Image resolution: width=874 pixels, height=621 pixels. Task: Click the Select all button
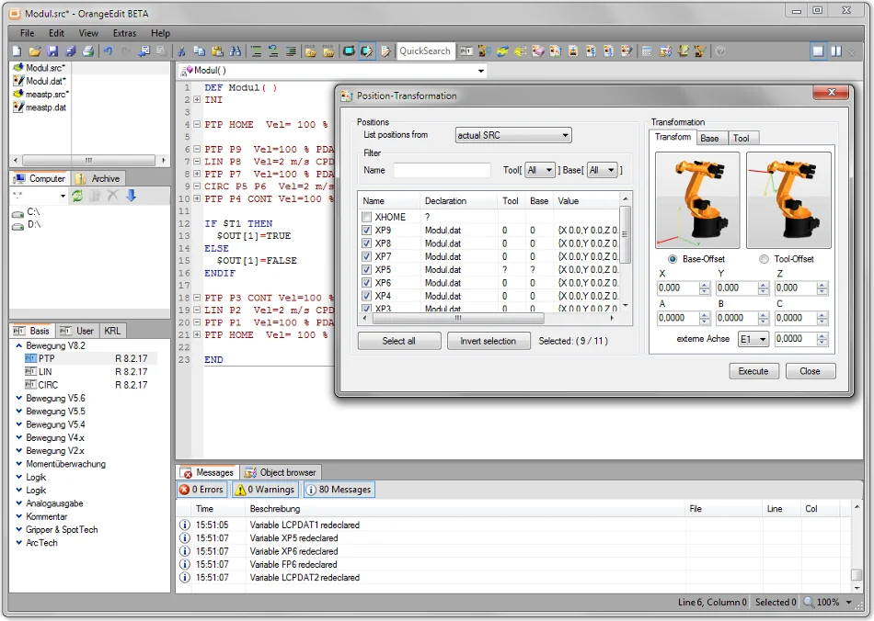(x=399, y=341)
